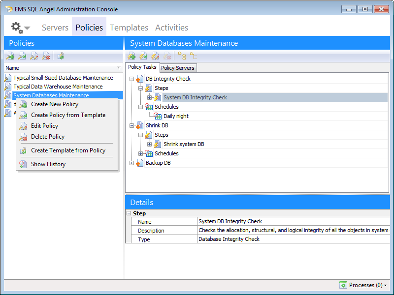Click Daily night schedule icon
The width and height of the screenshot is (394, 295).
(158, 116)
